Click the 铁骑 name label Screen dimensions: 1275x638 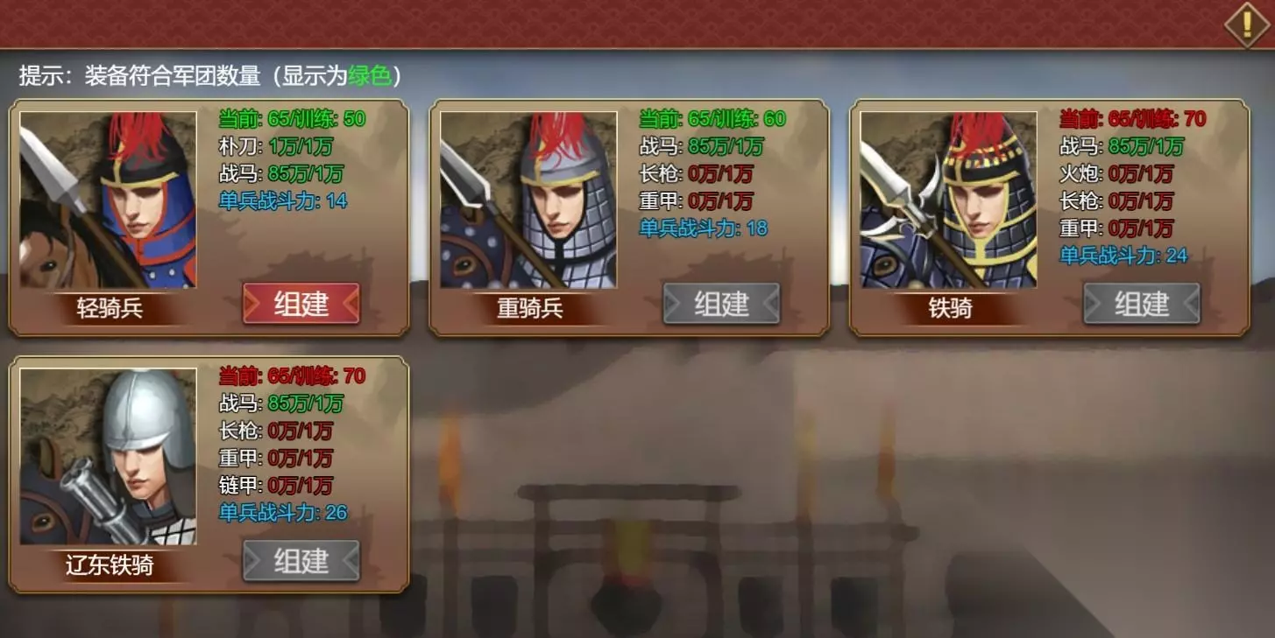click(951, 308)
